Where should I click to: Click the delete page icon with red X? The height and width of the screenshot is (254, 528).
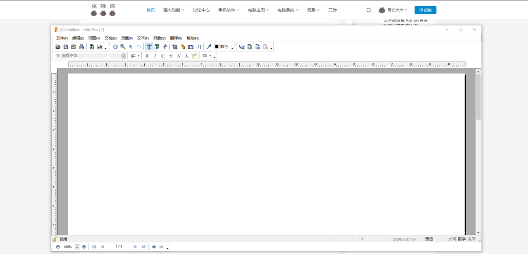click(266, 47)
